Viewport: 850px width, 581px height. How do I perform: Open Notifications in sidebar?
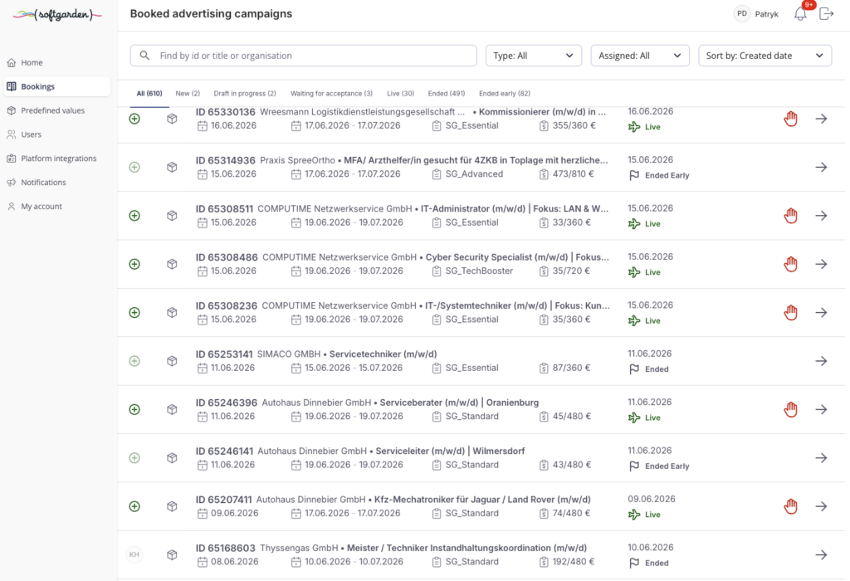point(57,182)
